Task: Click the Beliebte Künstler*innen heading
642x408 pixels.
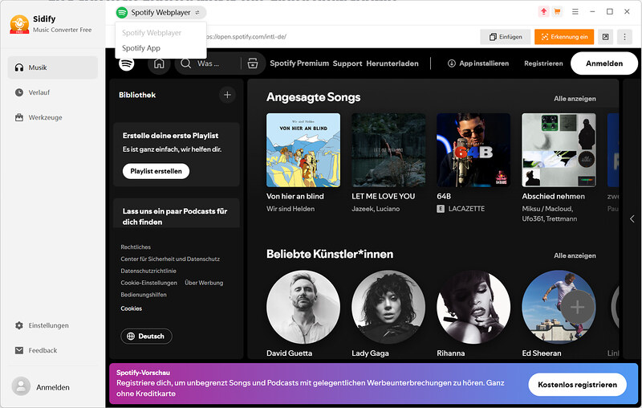Action: [330, 255]
